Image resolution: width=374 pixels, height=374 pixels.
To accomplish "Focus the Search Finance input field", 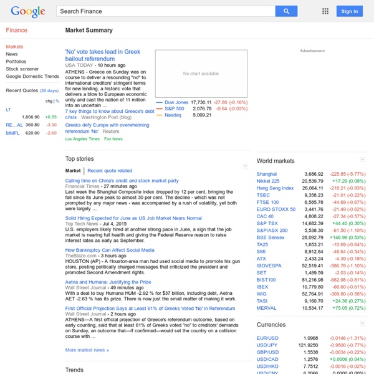I will point(166,11).
